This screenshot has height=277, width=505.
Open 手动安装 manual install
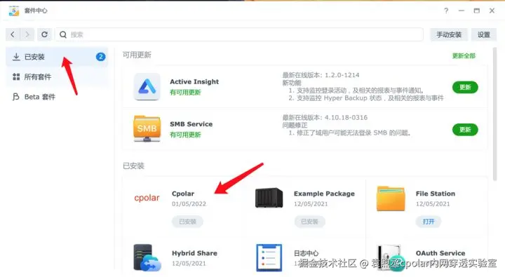point(449,34)
